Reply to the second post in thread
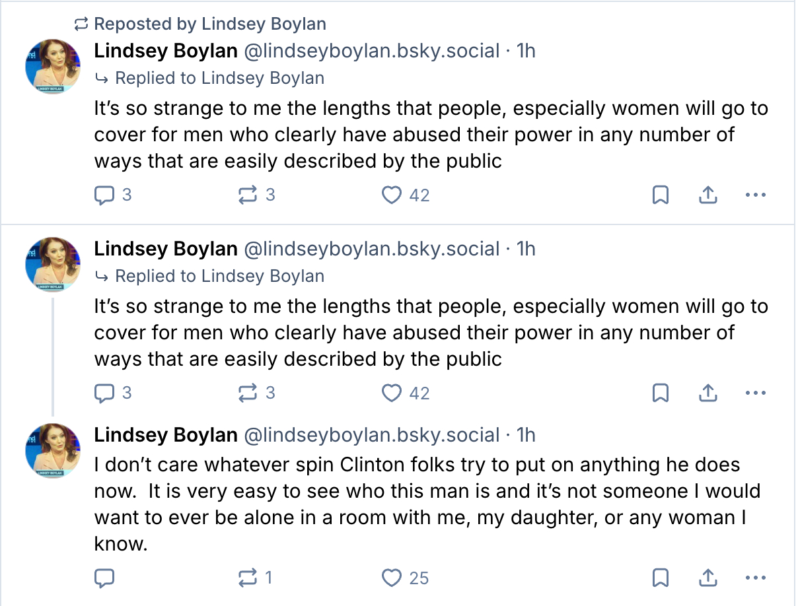 [105, 393]
